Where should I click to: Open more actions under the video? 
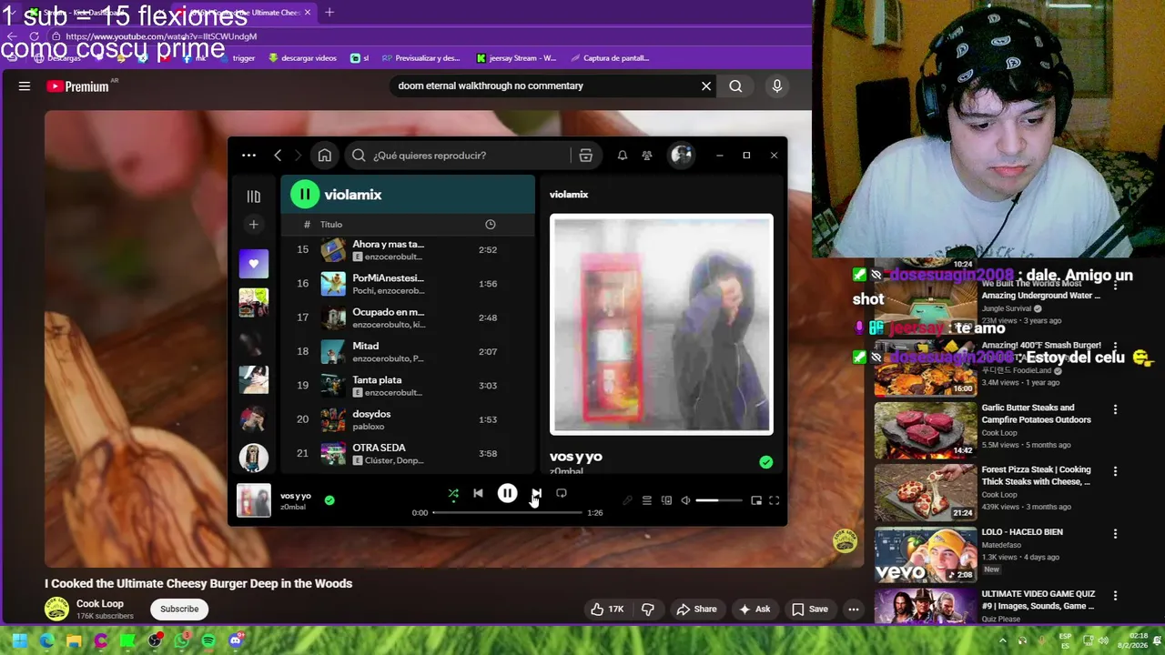tap(854, 610)
